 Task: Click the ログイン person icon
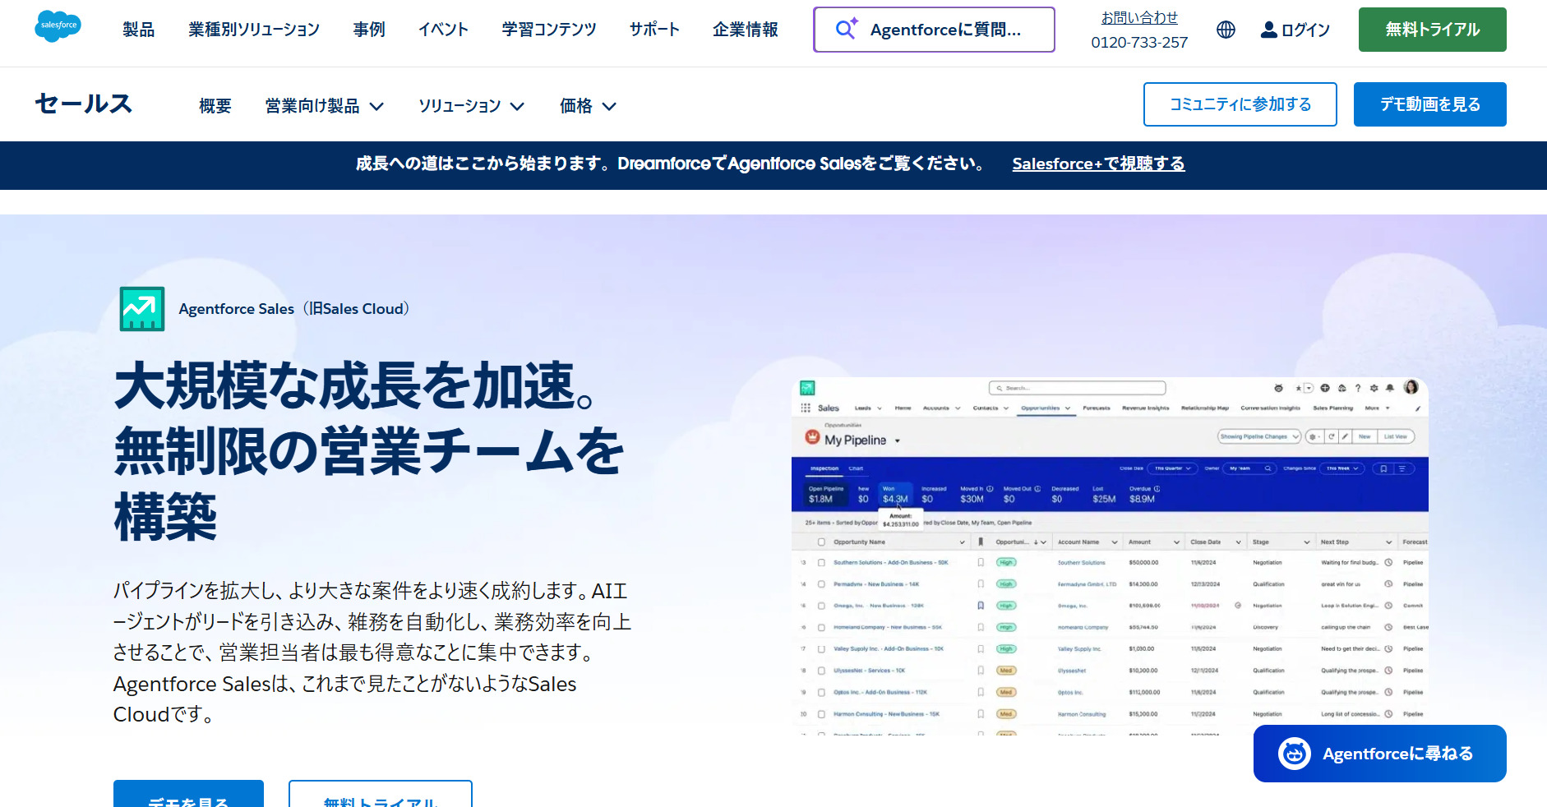click(x=1267, y=30)
